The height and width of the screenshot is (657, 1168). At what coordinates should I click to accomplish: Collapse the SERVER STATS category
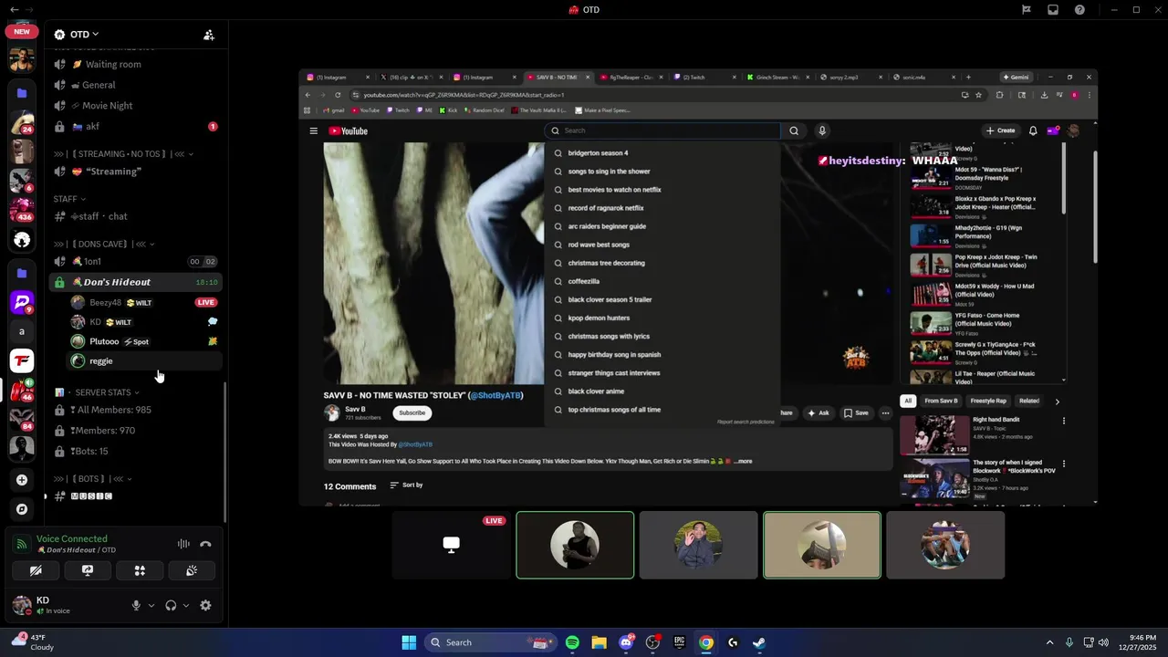[97, 392]
